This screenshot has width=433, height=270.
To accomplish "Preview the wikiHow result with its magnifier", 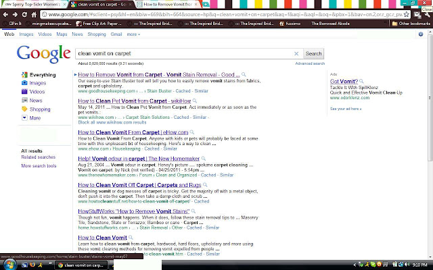I will pyautogui.click(x=195, y=101).
